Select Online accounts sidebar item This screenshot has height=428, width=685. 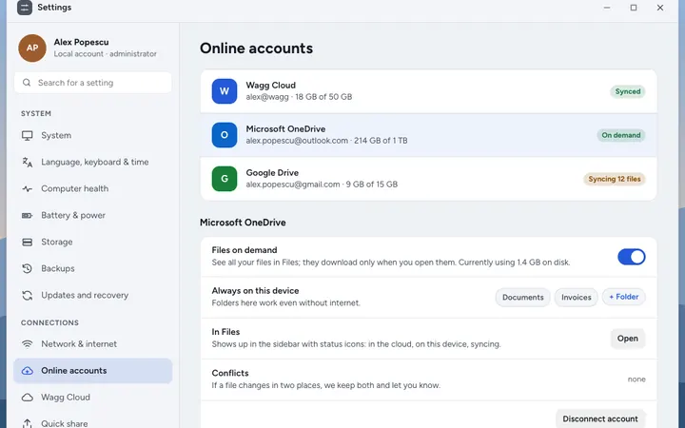coord(92,371)
